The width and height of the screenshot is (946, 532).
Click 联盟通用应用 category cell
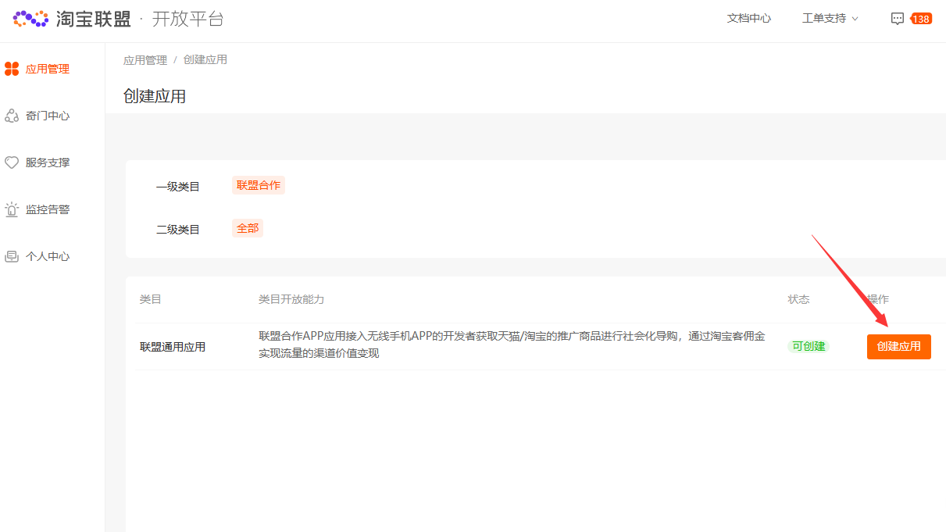[173, 347]
